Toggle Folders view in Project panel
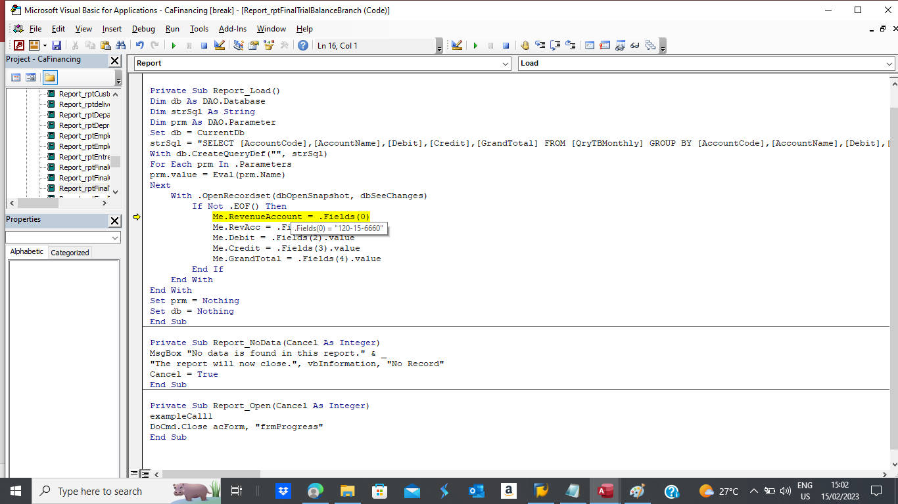The width and height of the screenshot is (898, 504). tap(50, 77)
